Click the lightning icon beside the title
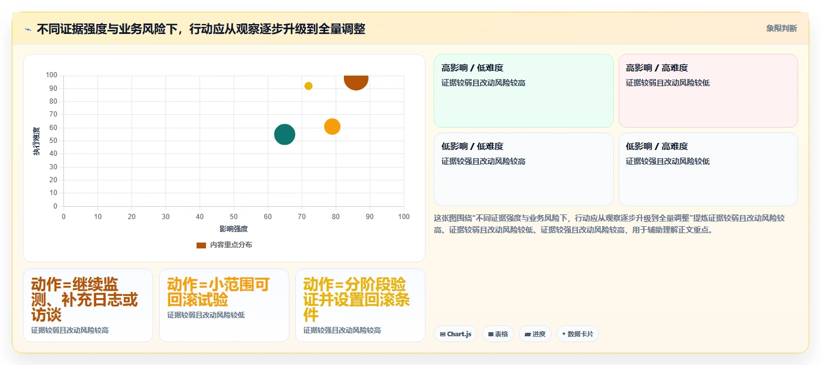This screenshot has width=821, height=365. click(x=28, y=29)
